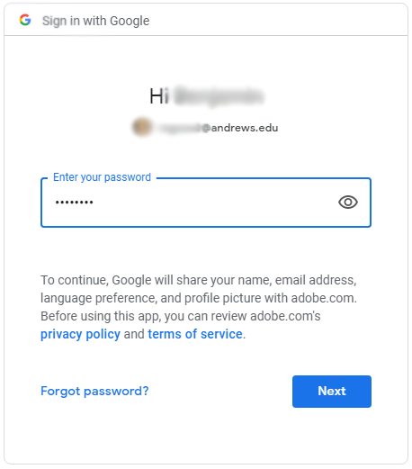Image resolution: width=412 pixels, height=469 pixels.
Task: Click the masked password dots
Action: click(74, 203)
